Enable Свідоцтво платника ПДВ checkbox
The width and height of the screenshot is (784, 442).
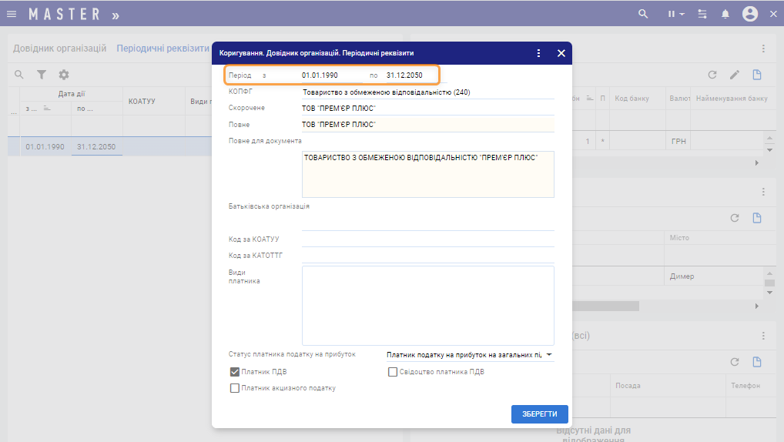pyautogui.click(x=393, y=372)
